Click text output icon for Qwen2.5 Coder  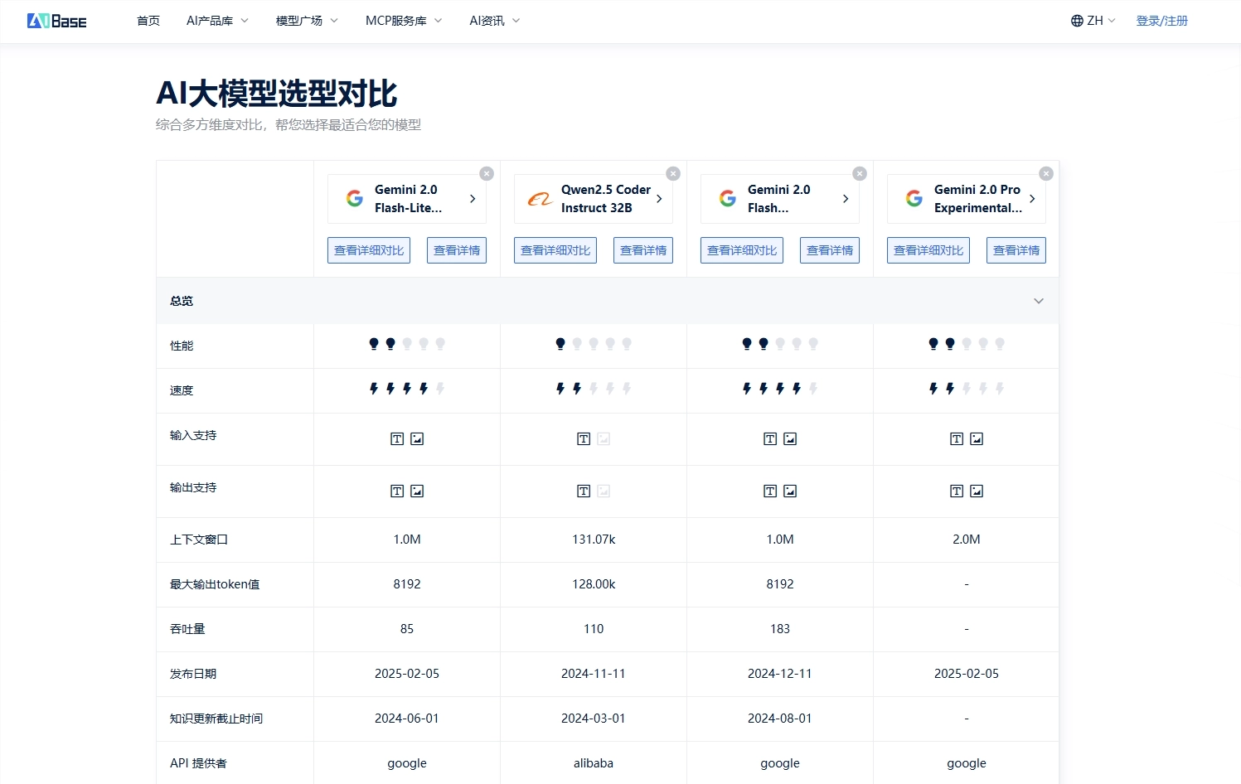coord(584,491)
